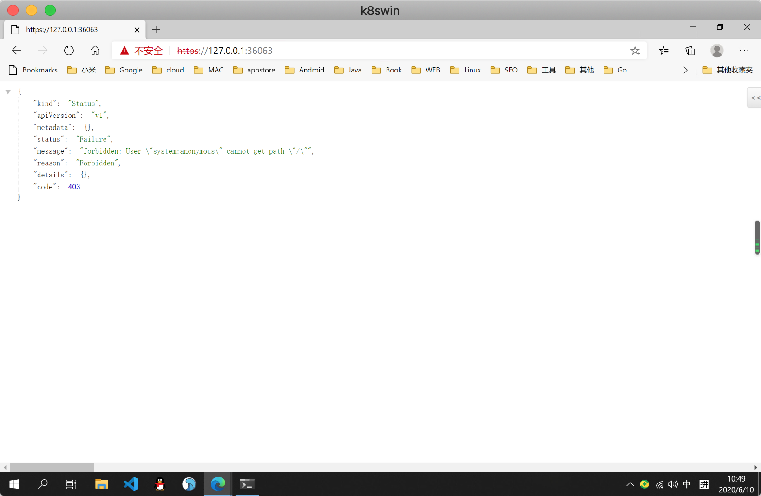Switch to Microsoft Edge on taskbar
Screen dimensions: 761x496
coord(218,484)
